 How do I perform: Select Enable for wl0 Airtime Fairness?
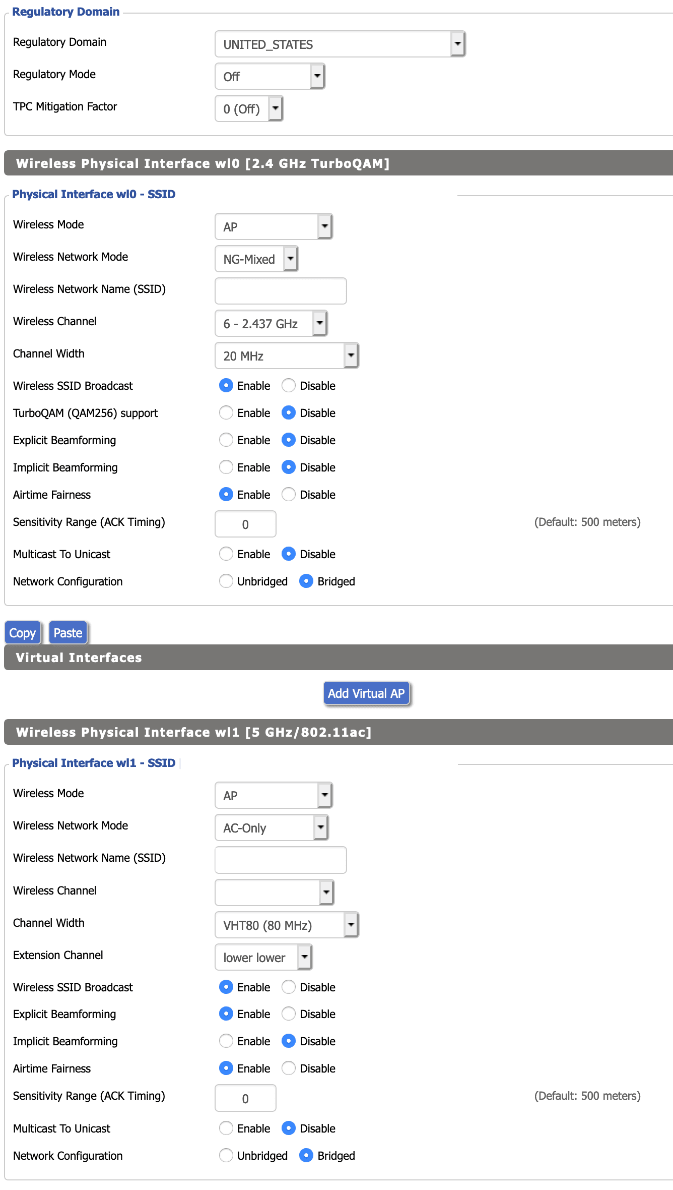226,494
